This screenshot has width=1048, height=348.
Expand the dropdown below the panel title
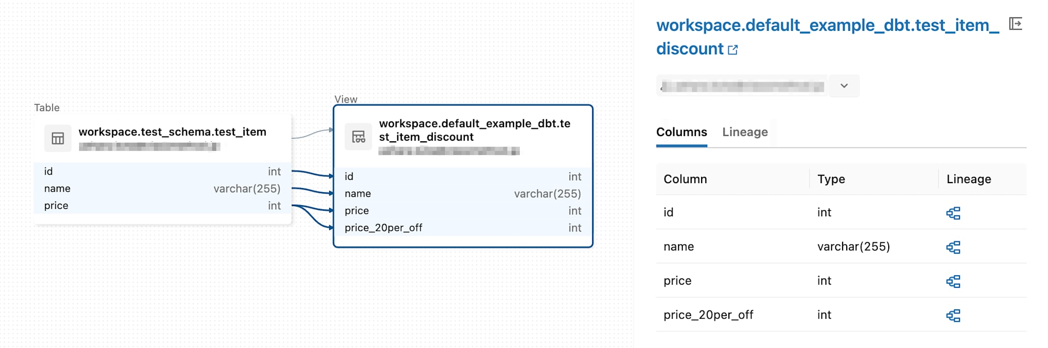point(844,86)
